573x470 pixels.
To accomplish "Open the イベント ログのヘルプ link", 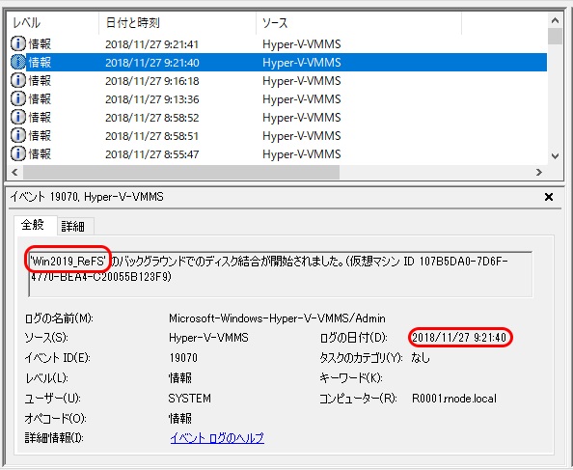I will click(217, 437).
